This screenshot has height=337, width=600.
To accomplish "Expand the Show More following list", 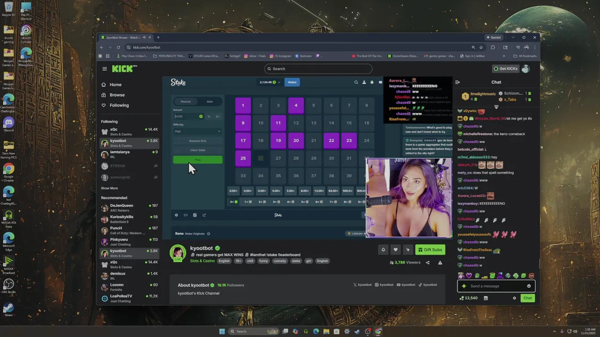I will [109, 188].
